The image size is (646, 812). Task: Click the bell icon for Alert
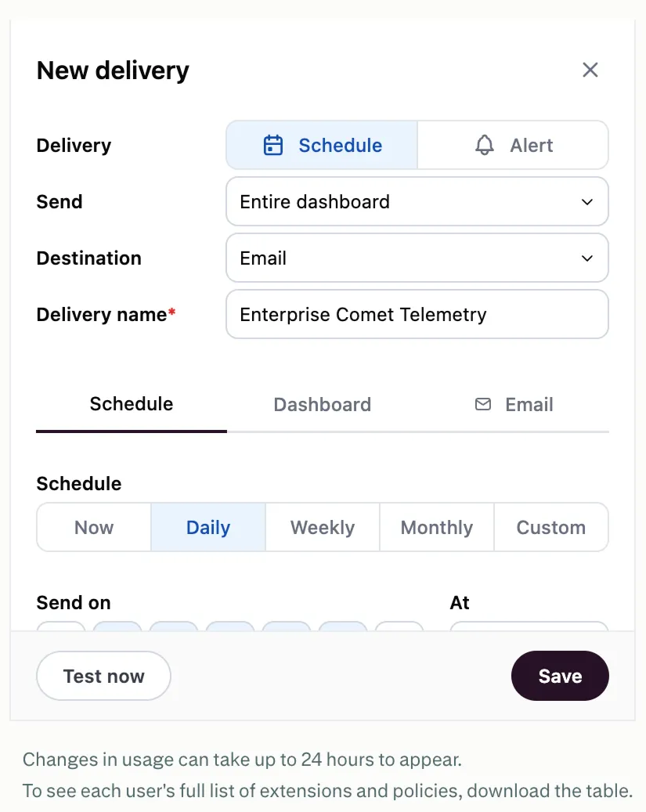(x=485, y=146)
